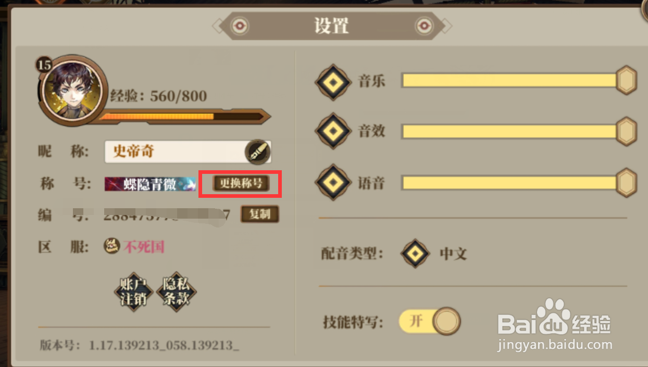Click the 音效 volume slider handle
648x367 pixels.
(626, 131)
